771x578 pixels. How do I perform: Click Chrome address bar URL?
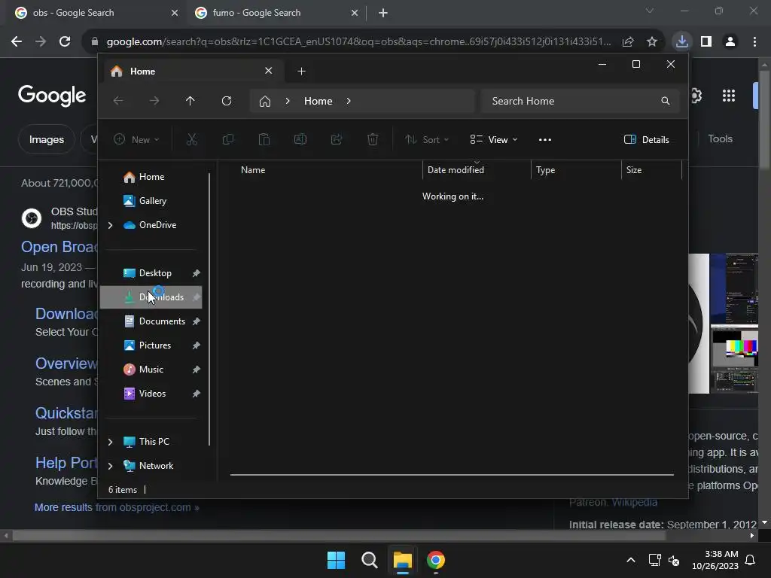(359, 42)
